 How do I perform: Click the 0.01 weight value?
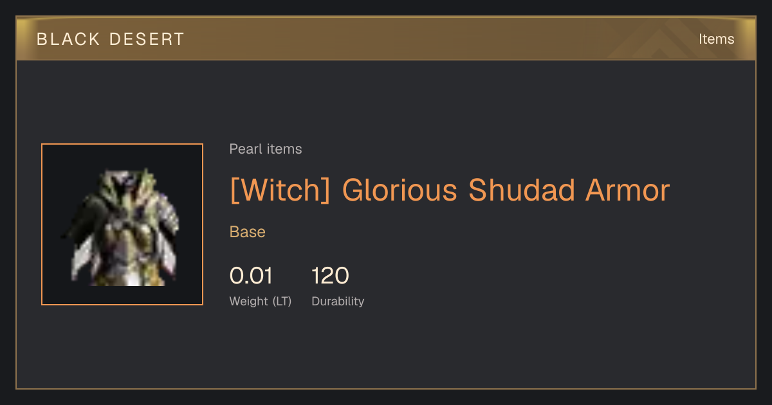[251, 276]
